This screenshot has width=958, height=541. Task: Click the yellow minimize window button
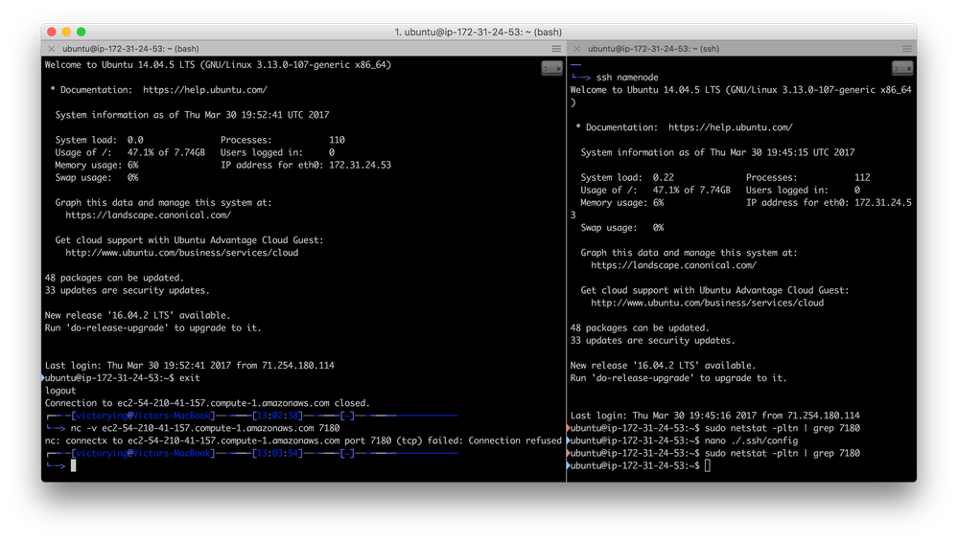click(66, 32)
